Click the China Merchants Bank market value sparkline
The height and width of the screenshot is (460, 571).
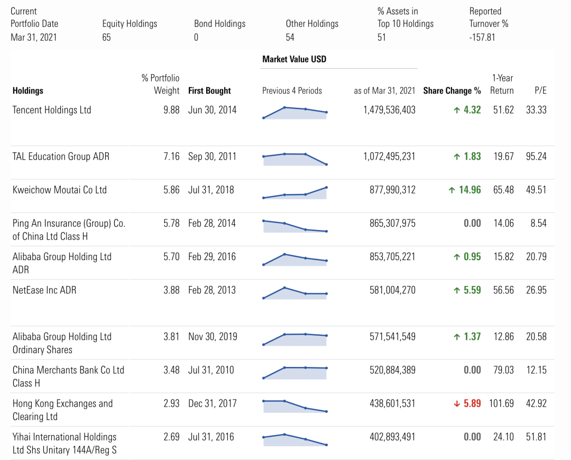[295, 373]
